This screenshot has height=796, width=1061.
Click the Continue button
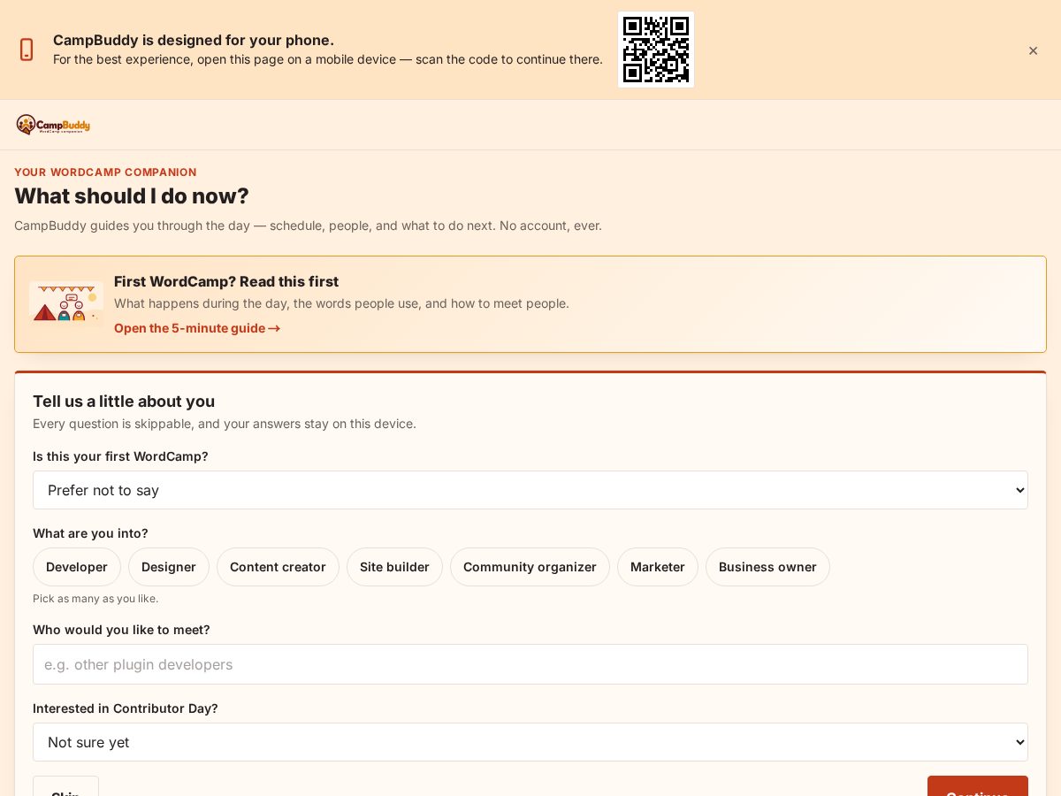click(978, 786)
